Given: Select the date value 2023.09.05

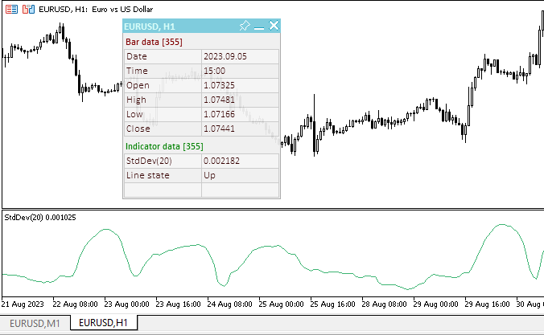Looking at the screenshot, I should click(x=240, y=56).
